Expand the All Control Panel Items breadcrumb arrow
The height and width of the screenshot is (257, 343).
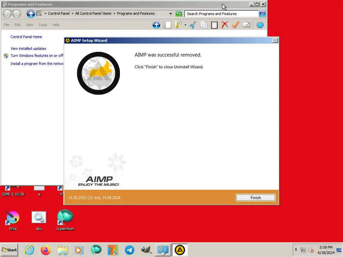pyautogui.click(x=114, y=13)
